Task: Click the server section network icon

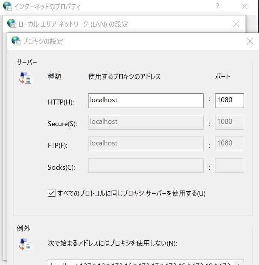Action: 25,78
